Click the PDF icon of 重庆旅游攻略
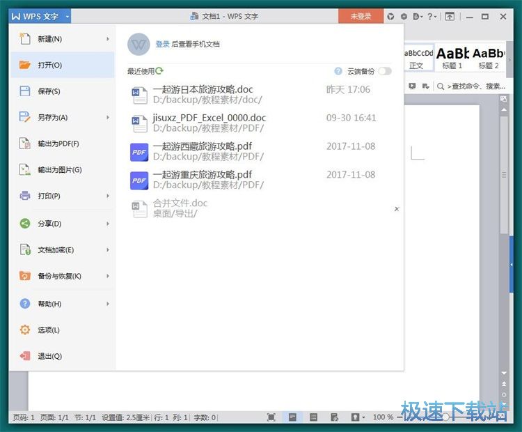 point(139,180)
